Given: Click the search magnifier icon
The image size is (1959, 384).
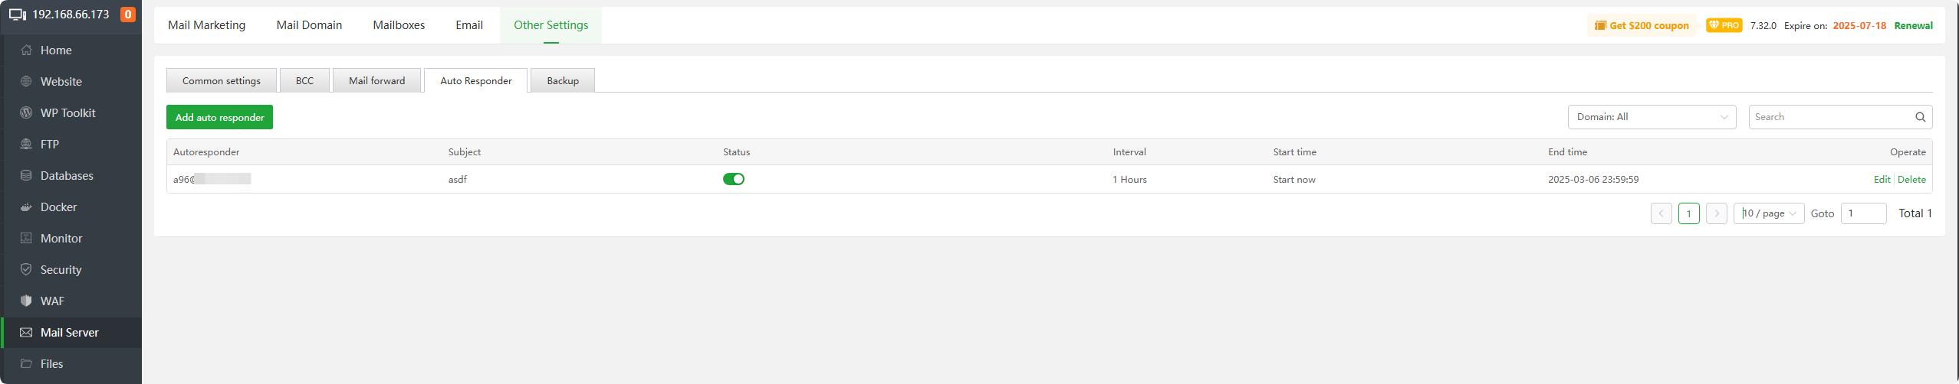Looking at the screenshot, I should pyautogui.click(x=1920, y=117).
